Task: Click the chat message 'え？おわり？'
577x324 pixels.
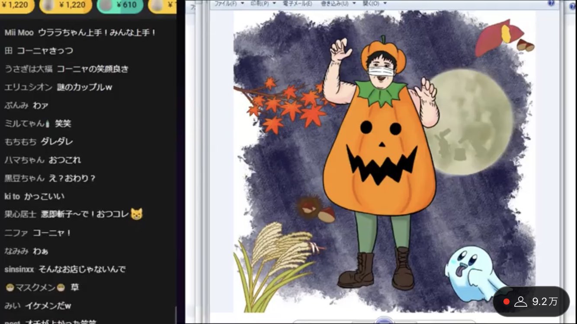Action: [x=72, y=178]
